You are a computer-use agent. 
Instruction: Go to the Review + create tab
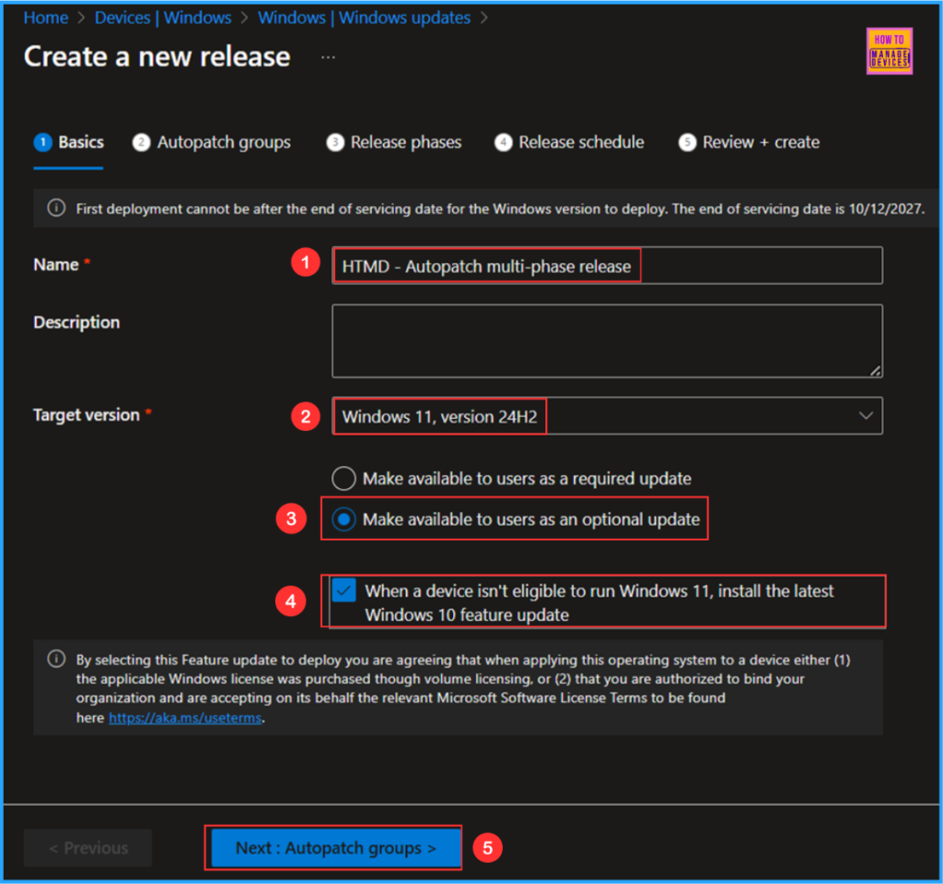(750, 143)
